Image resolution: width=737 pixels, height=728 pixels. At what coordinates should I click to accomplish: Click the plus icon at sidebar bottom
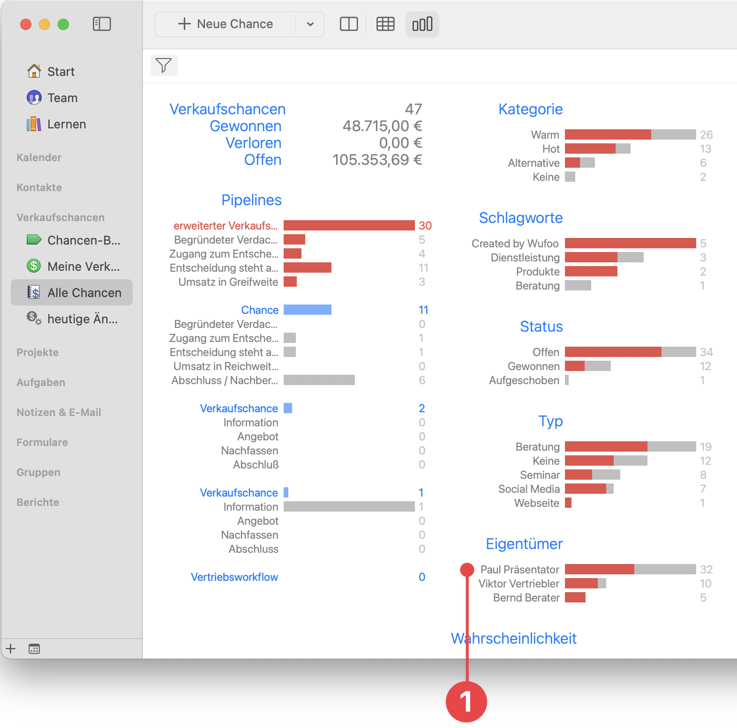[x=11, y=648]
